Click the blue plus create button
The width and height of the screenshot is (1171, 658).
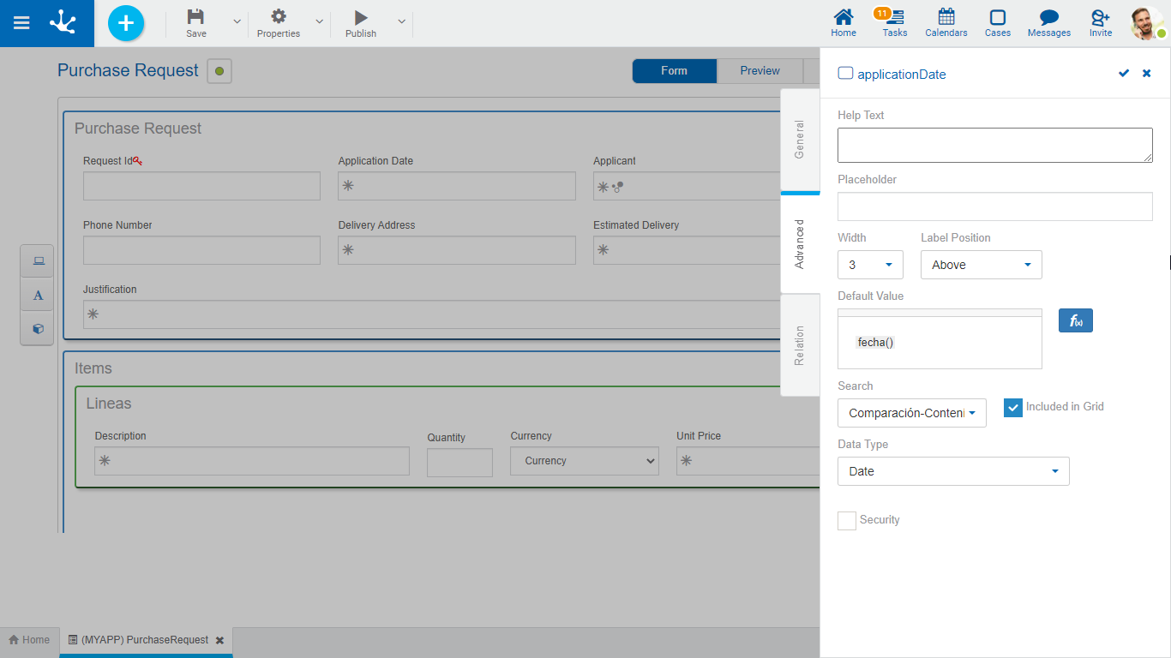(x=126, y=23)
